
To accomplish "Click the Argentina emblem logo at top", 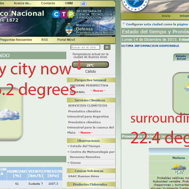I will pos(135,5).
